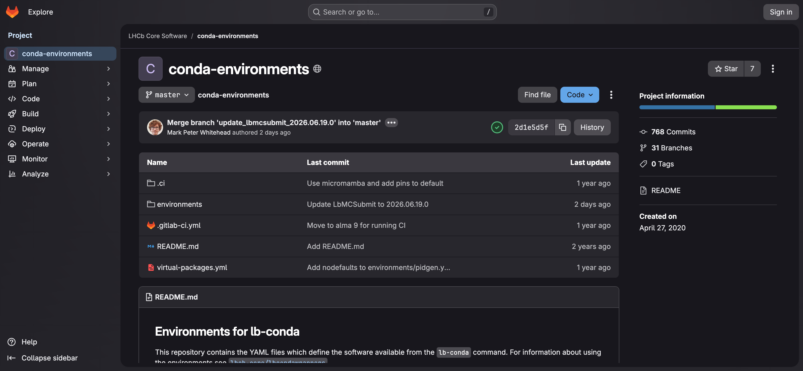Star the project with the Star button

[726, 68]
